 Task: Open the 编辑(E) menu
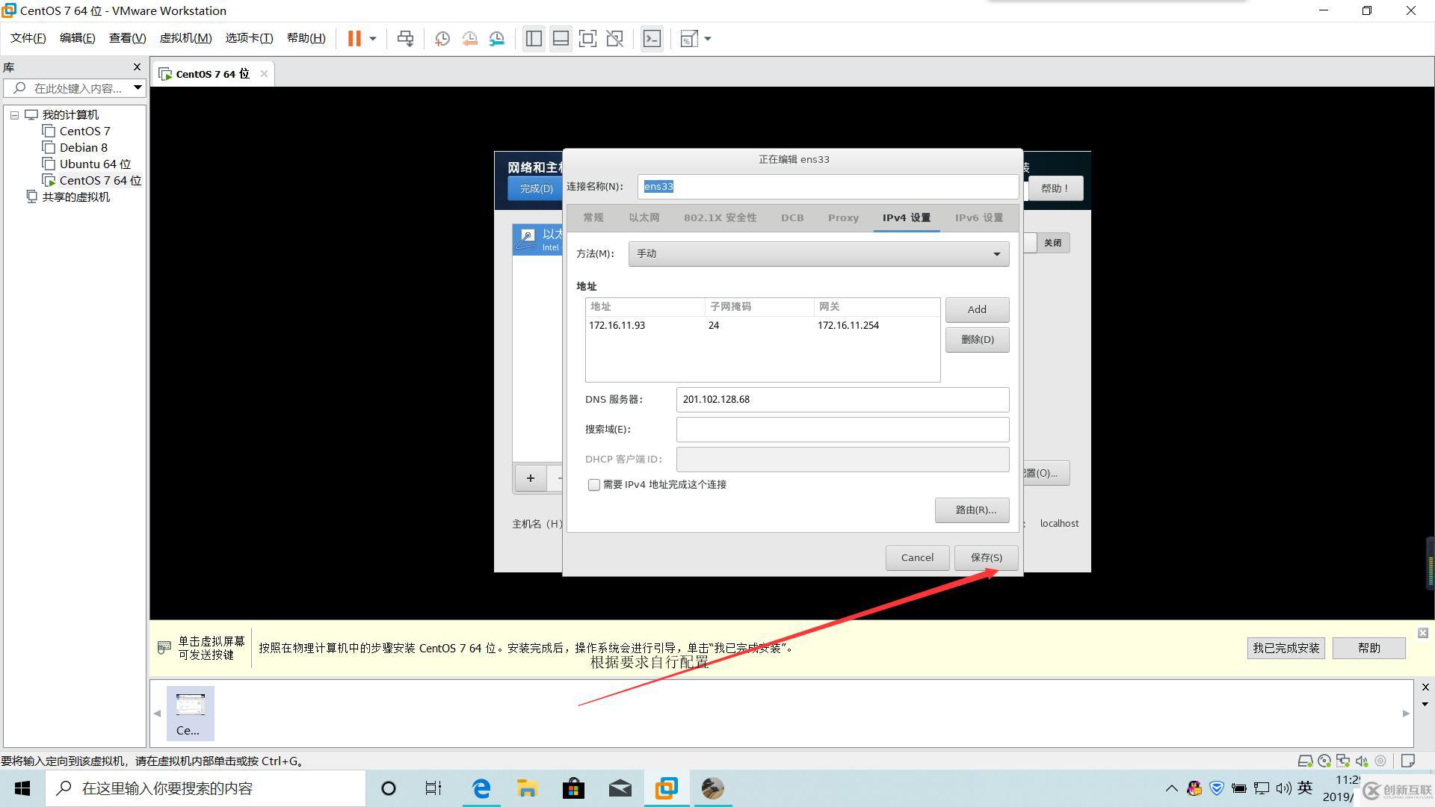pyautogui.click(x=77, y=38)
